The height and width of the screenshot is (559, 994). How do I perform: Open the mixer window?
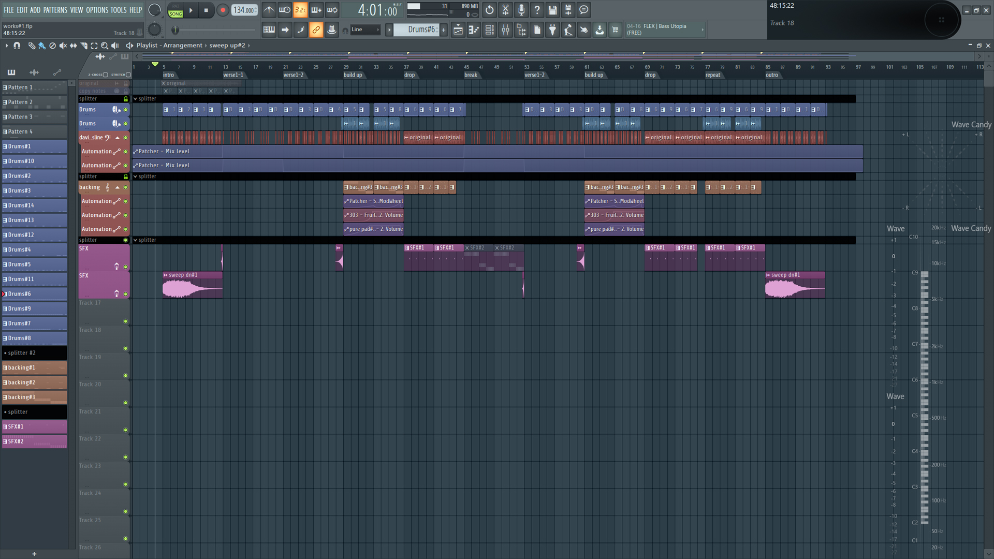[x=505, y=30]
